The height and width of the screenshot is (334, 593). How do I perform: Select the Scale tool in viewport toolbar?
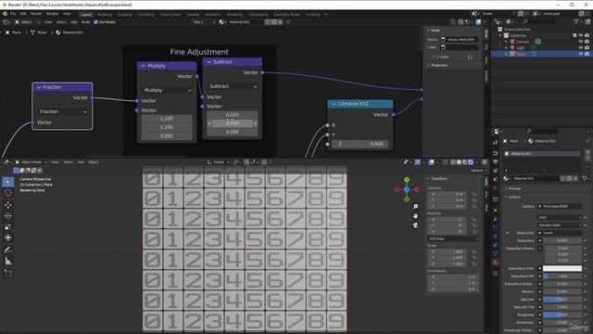coord(8,226)
